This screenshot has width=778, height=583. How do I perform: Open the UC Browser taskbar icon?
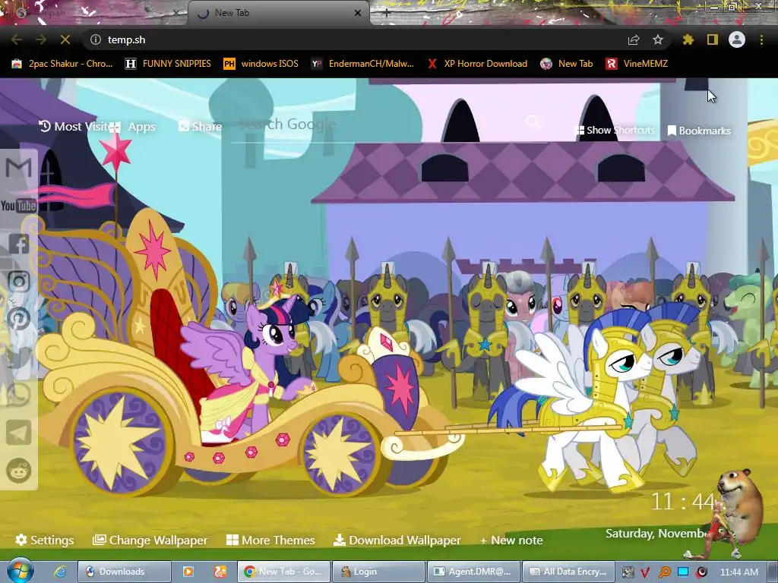[x=220, y=572]
